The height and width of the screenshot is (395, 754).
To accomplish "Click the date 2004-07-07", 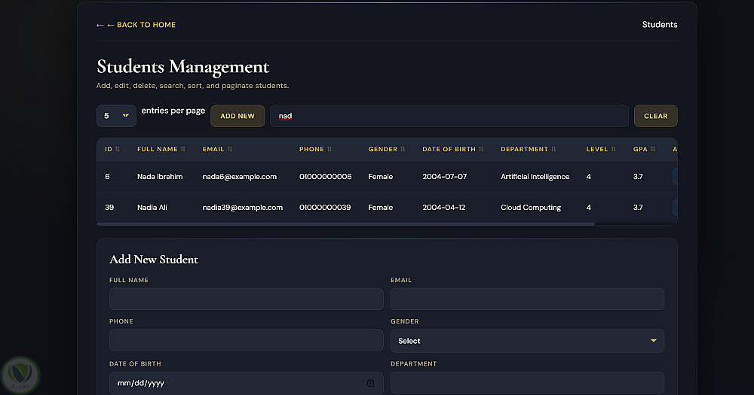I will click(x=445, y=177).
